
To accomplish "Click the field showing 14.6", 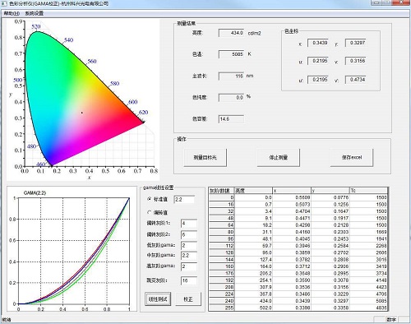I will coord(231,119).
